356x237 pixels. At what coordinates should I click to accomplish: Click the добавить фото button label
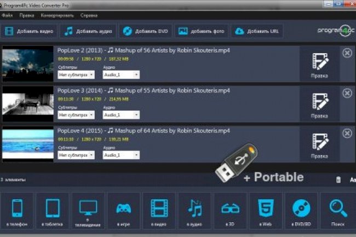tap(208, 31)
